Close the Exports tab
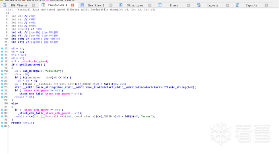This screenshot has width=279, height=154. coord(266,5)
